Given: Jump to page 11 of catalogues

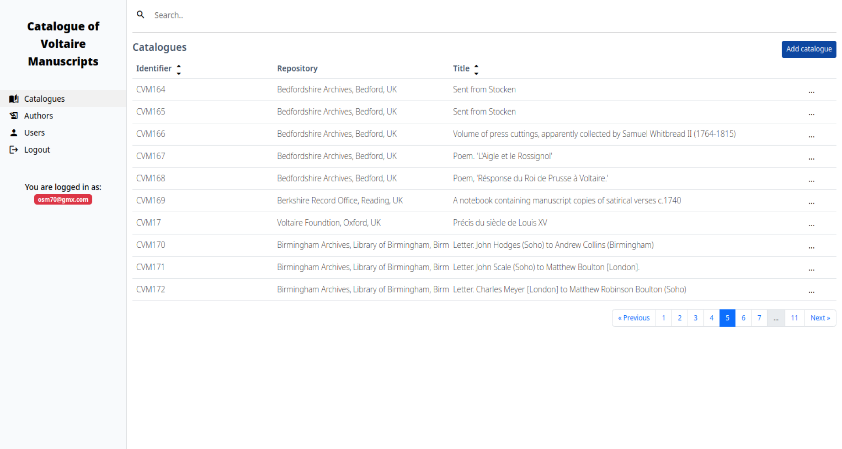Looking at the screenshot, I should [794, 318].
